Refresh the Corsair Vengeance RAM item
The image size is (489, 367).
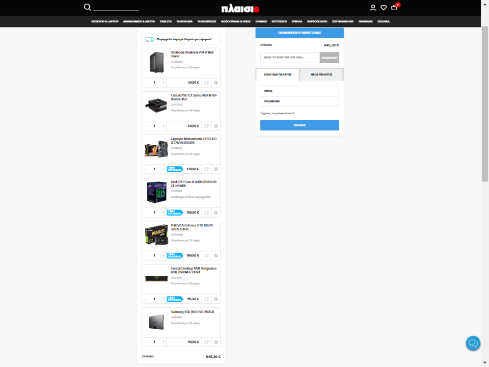coord(206,299)
